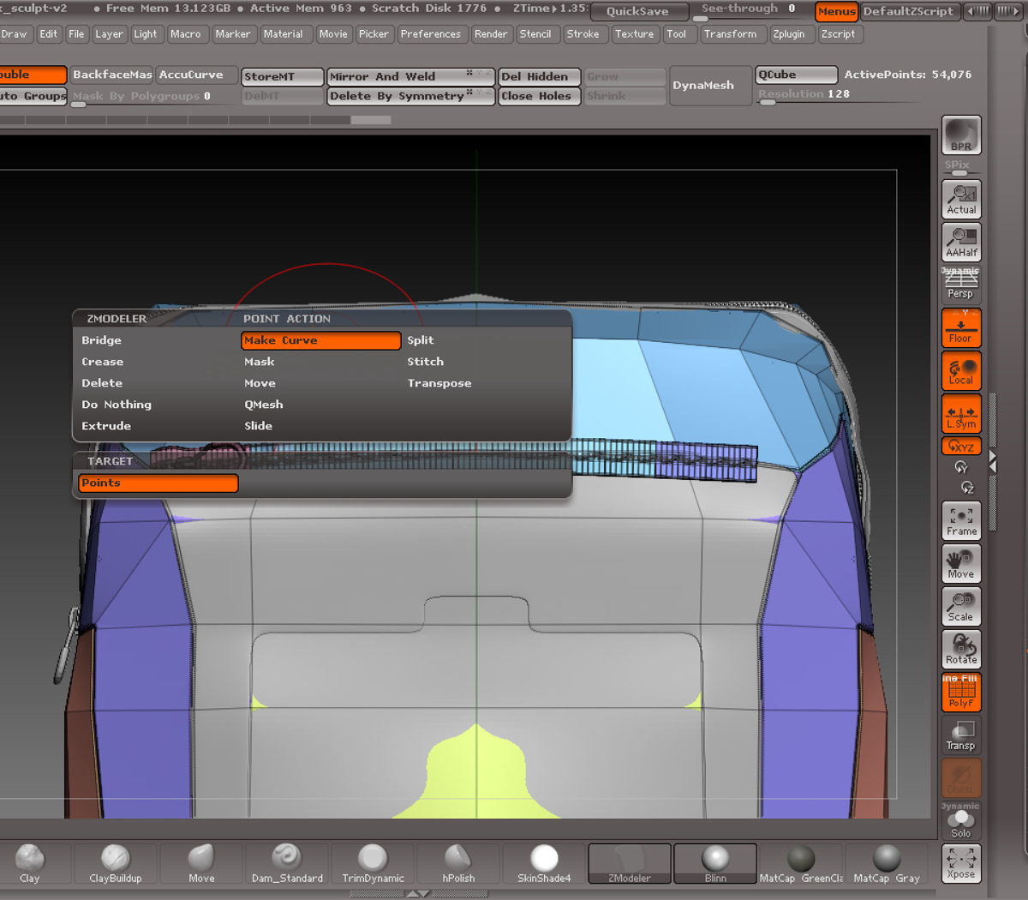Expand the bottom shelf divider arrows
This screenshot has width=1028, height=900.
pyautogui.click(x=418, y=893)
